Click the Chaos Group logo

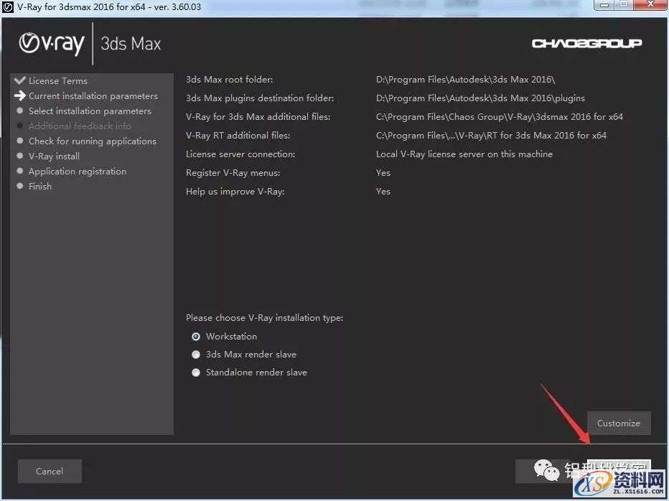click(586, 44)
